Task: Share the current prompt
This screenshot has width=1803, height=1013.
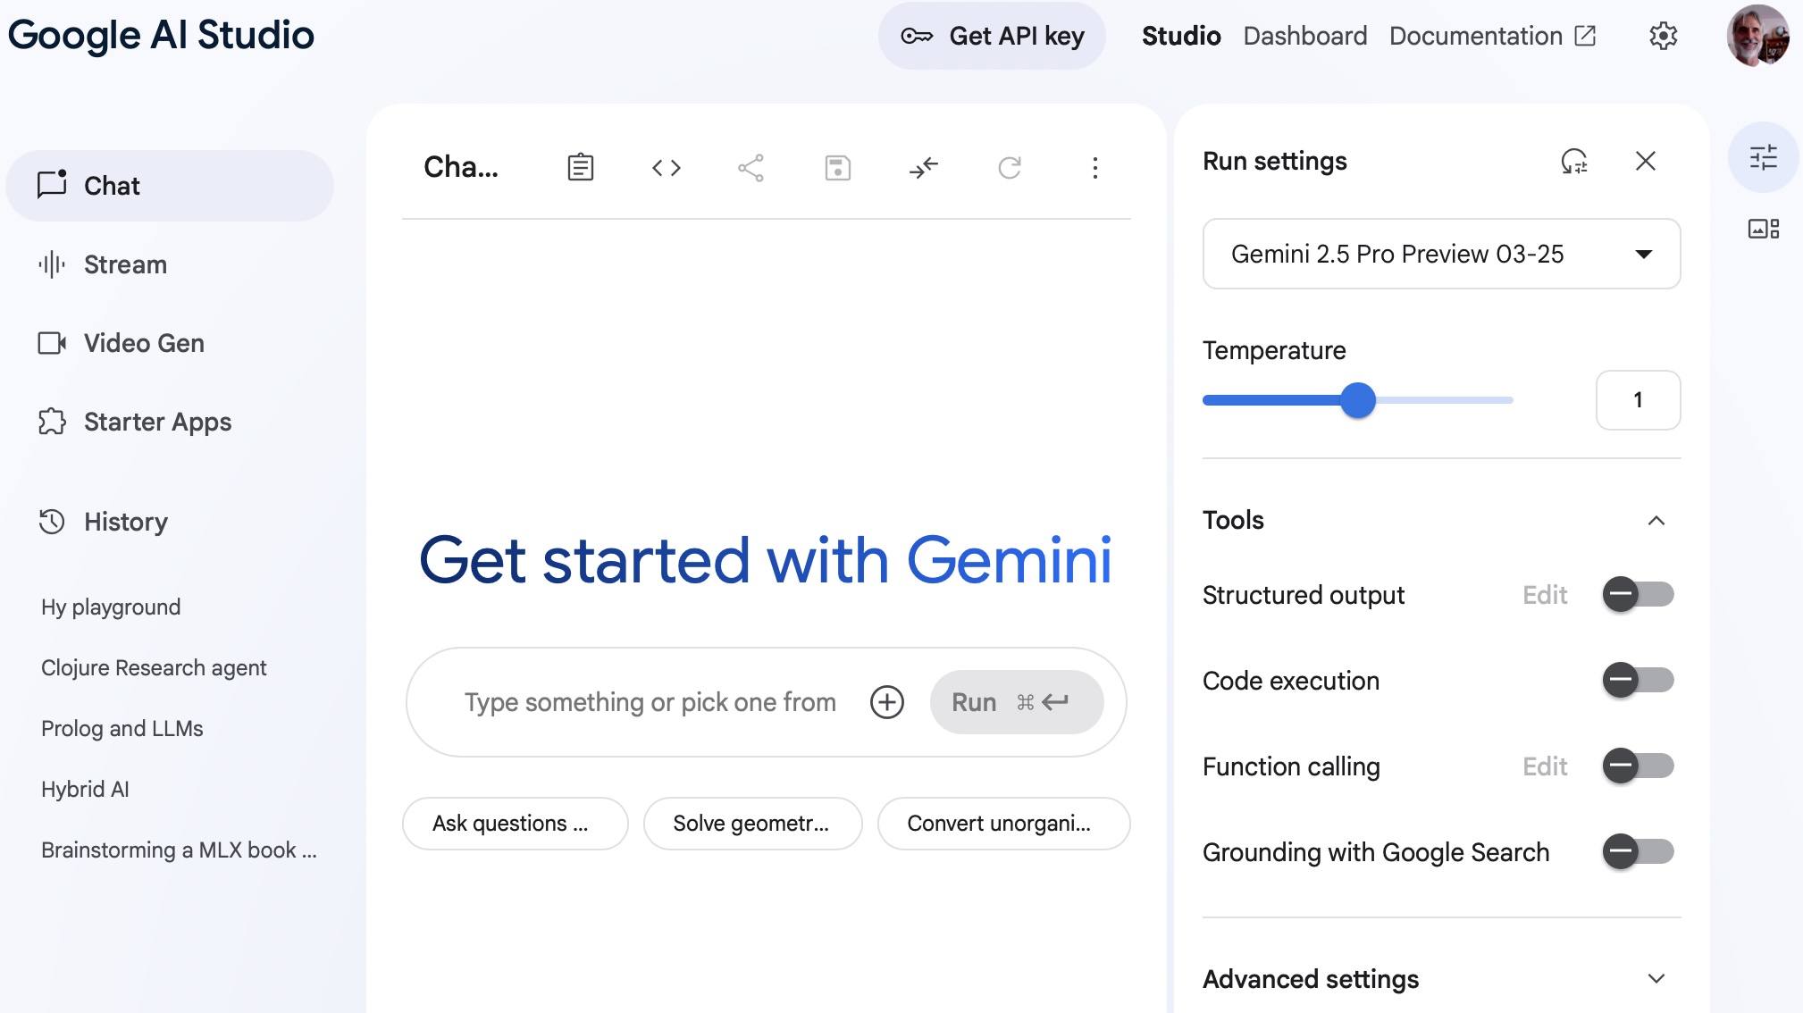Action: (751, 167)
